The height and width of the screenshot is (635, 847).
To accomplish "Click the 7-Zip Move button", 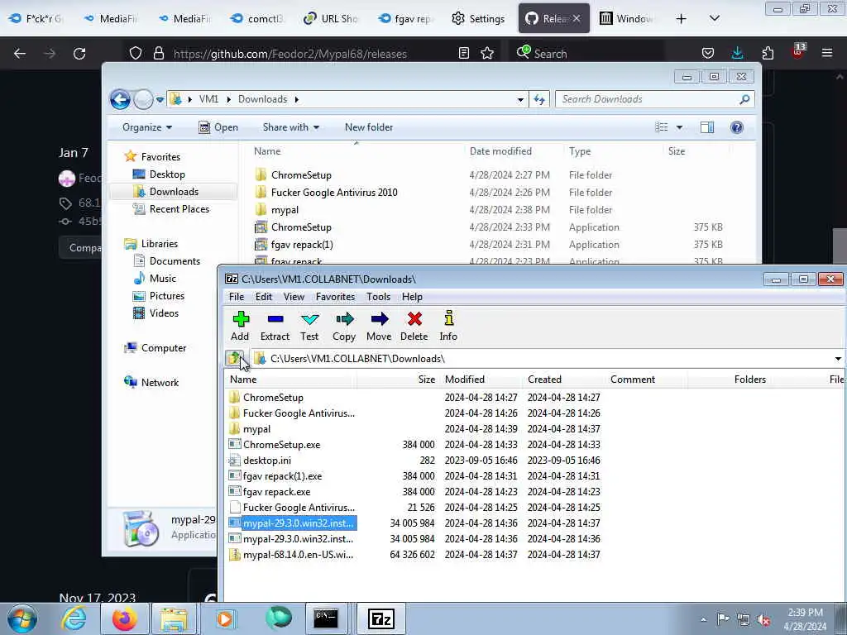I will 379,326.
